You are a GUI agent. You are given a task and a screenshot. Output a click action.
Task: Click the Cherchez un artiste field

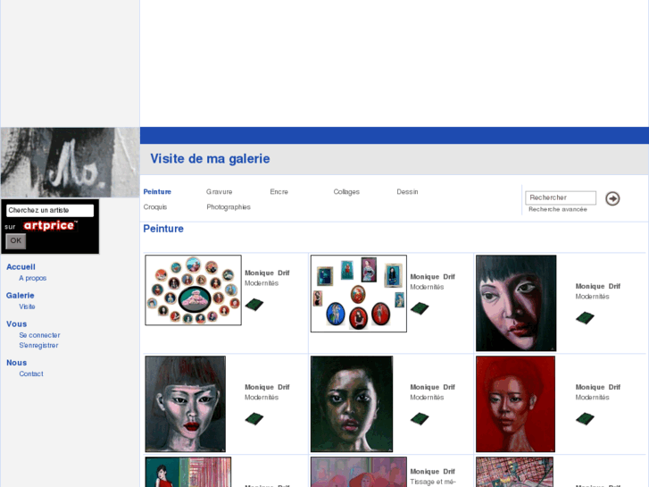click(x=50, y=210)
